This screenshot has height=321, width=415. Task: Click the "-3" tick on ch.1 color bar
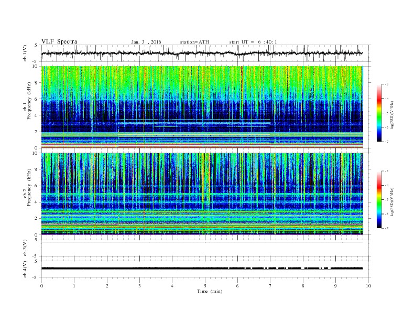tap(387, 84)
